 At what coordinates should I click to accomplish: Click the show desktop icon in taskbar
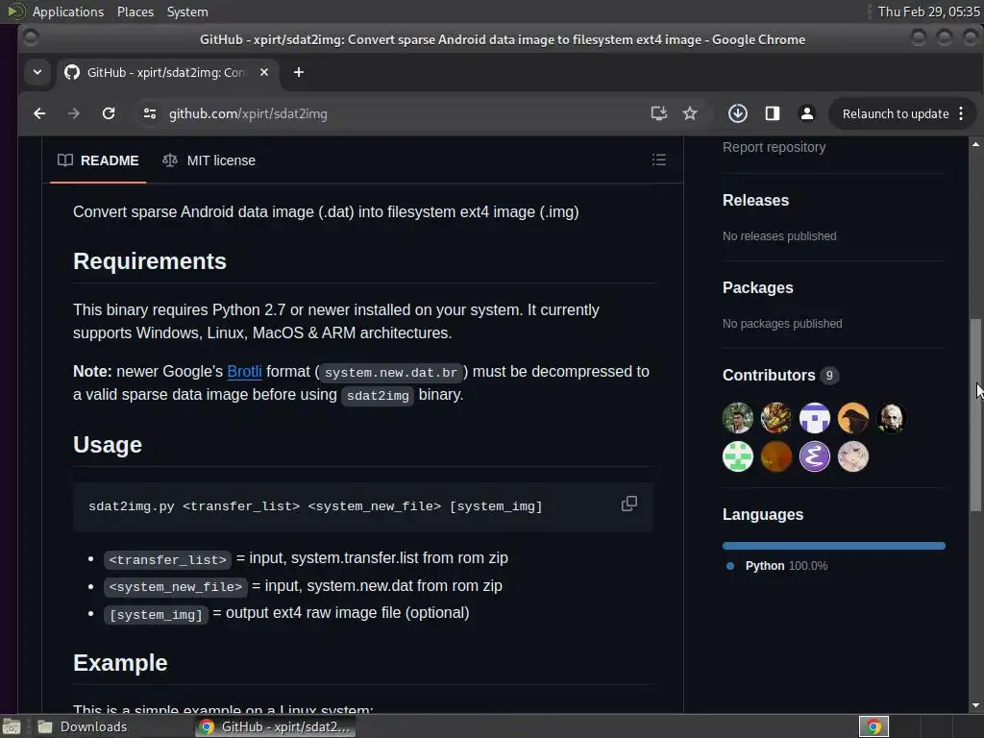click(12, 726)
